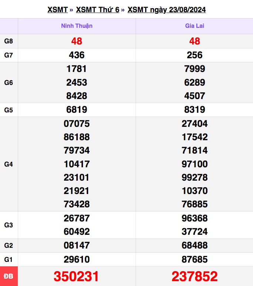Click G8 value 48 under Ninh Thuận
Image resolution: width=253 pixels, height=286 pixels.
coord(77,41)
